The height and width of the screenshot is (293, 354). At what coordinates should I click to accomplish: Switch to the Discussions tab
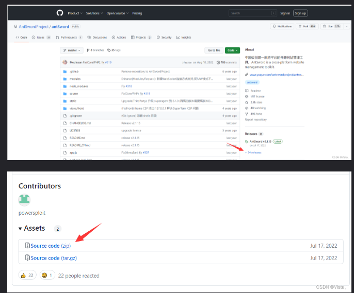[97, 38]
